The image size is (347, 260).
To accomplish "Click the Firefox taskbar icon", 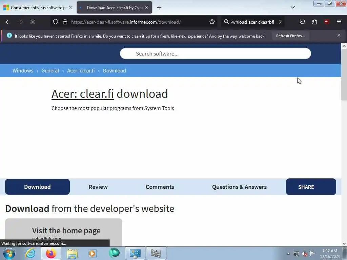I will (x=51, y=253).
